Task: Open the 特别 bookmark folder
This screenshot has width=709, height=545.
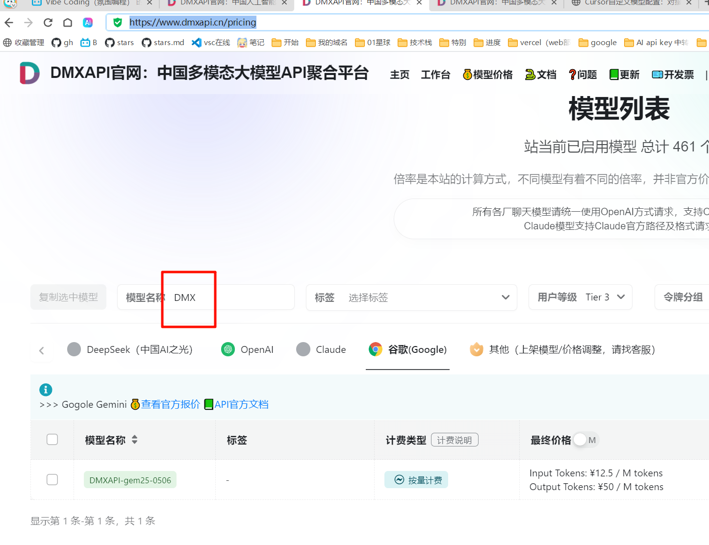Action: point(453,43)
